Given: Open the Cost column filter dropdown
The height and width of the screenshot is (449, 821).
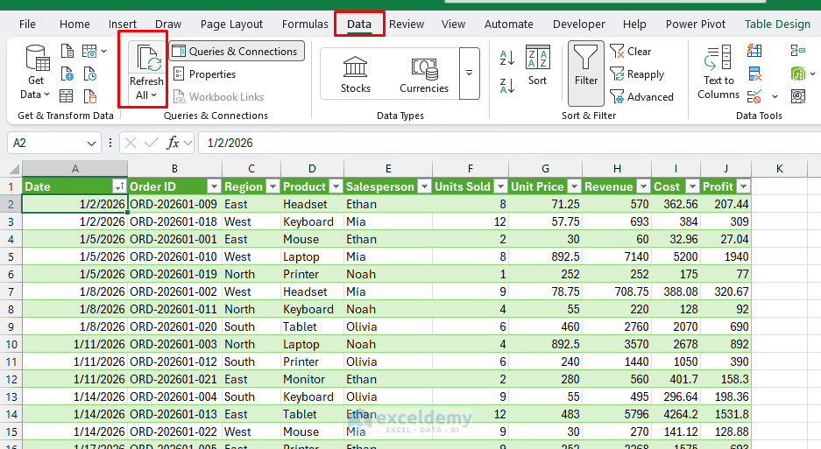Looking at the screenshot, I should (692, 186).
